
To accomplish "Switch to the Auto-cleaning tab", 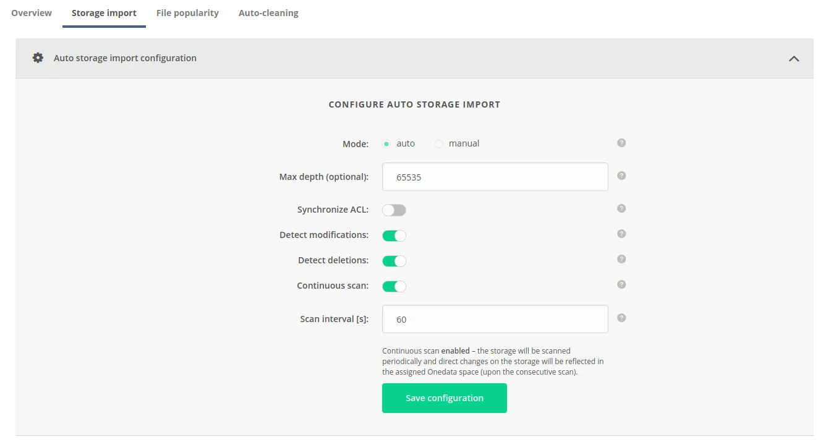I will tap(268, 12).
